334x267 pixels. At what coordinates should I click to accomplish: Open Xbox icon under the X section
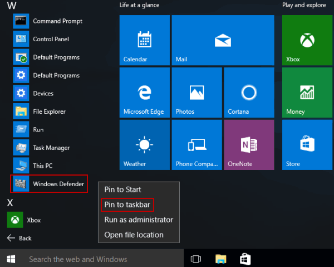pos(15,220)
